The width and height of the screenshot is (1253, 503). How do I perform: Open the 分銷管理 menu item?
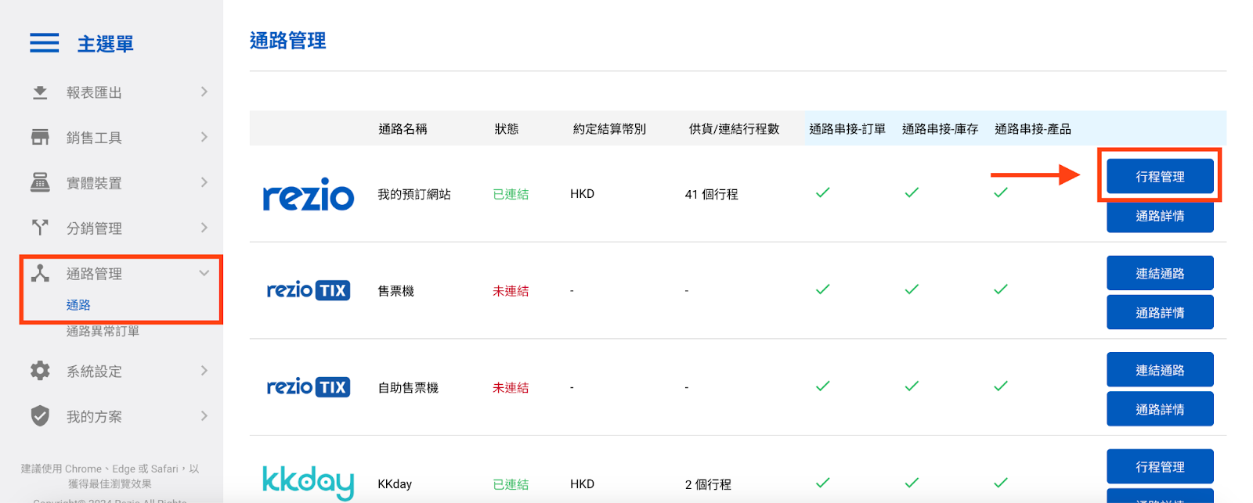click(94, 228)
